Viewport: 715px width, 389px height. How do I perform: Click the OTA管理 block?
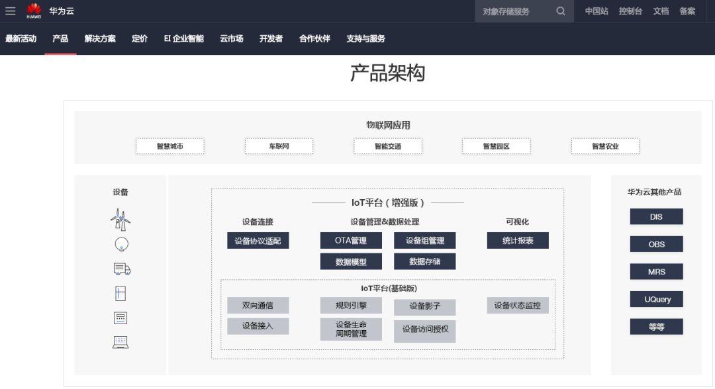click(351, 241)
